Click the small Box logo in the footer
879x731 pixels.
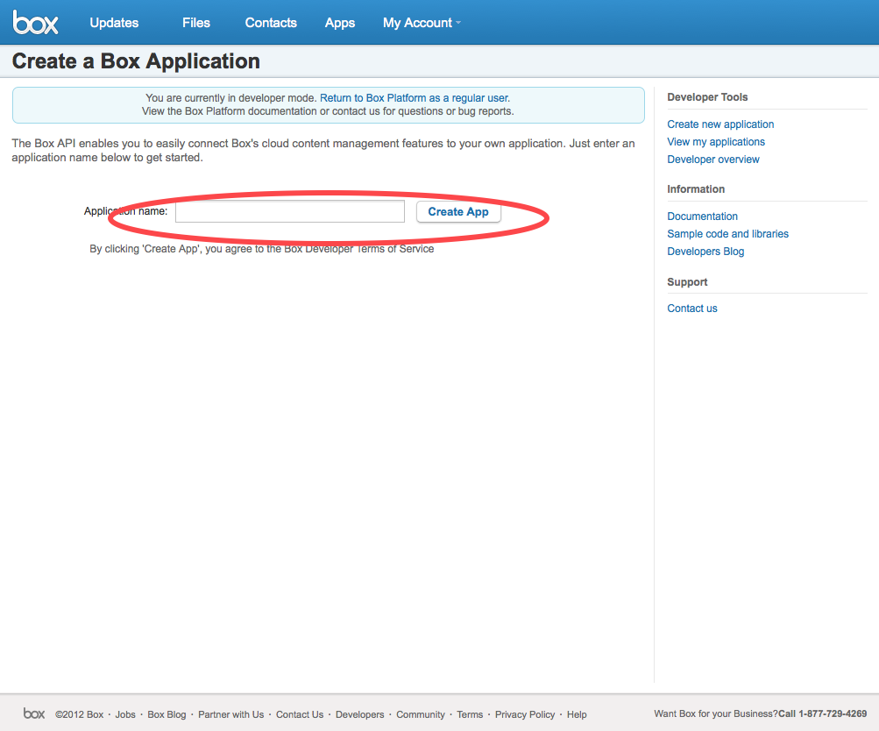(34, 713)
